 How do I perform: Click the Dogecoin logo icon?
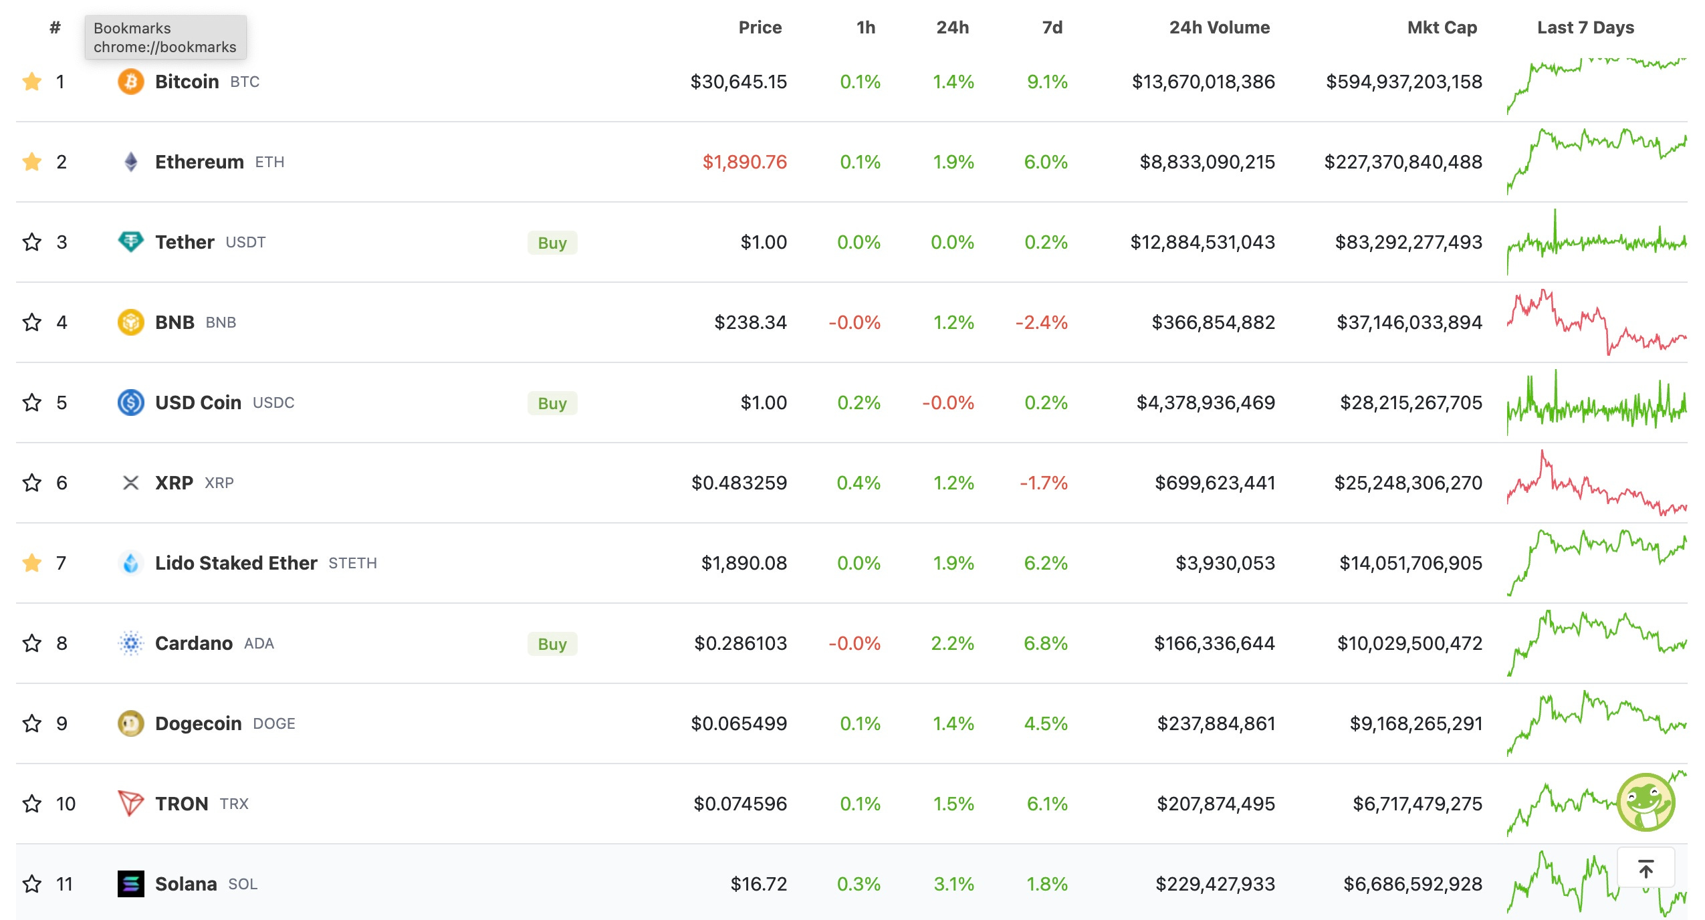(130, 723)
